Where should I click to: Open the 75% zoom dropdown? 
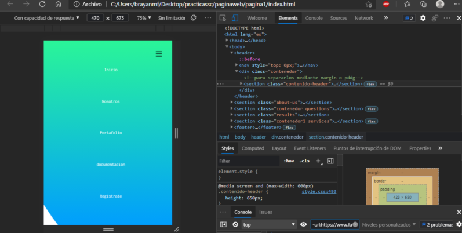point(143,18)
